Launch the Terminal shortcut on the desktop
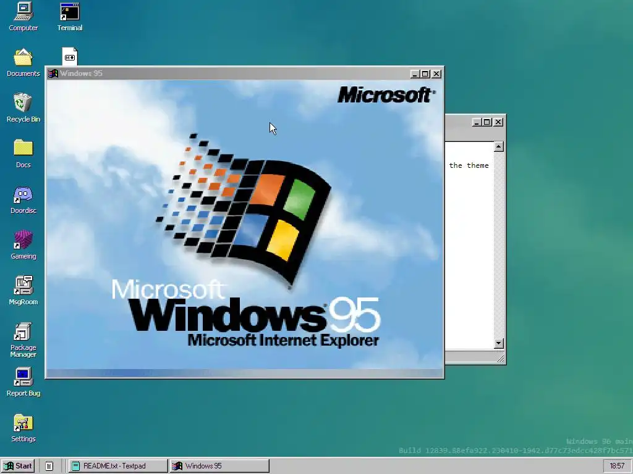This screenshot has height=474, width=633. click(70, 16)
